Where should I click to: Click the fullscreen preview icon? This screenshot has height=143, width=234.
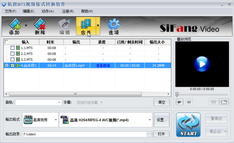224,102
